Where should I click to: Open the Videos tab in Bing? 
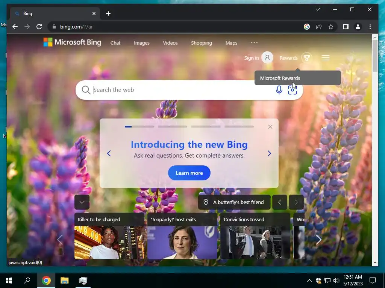coord(170,43)
